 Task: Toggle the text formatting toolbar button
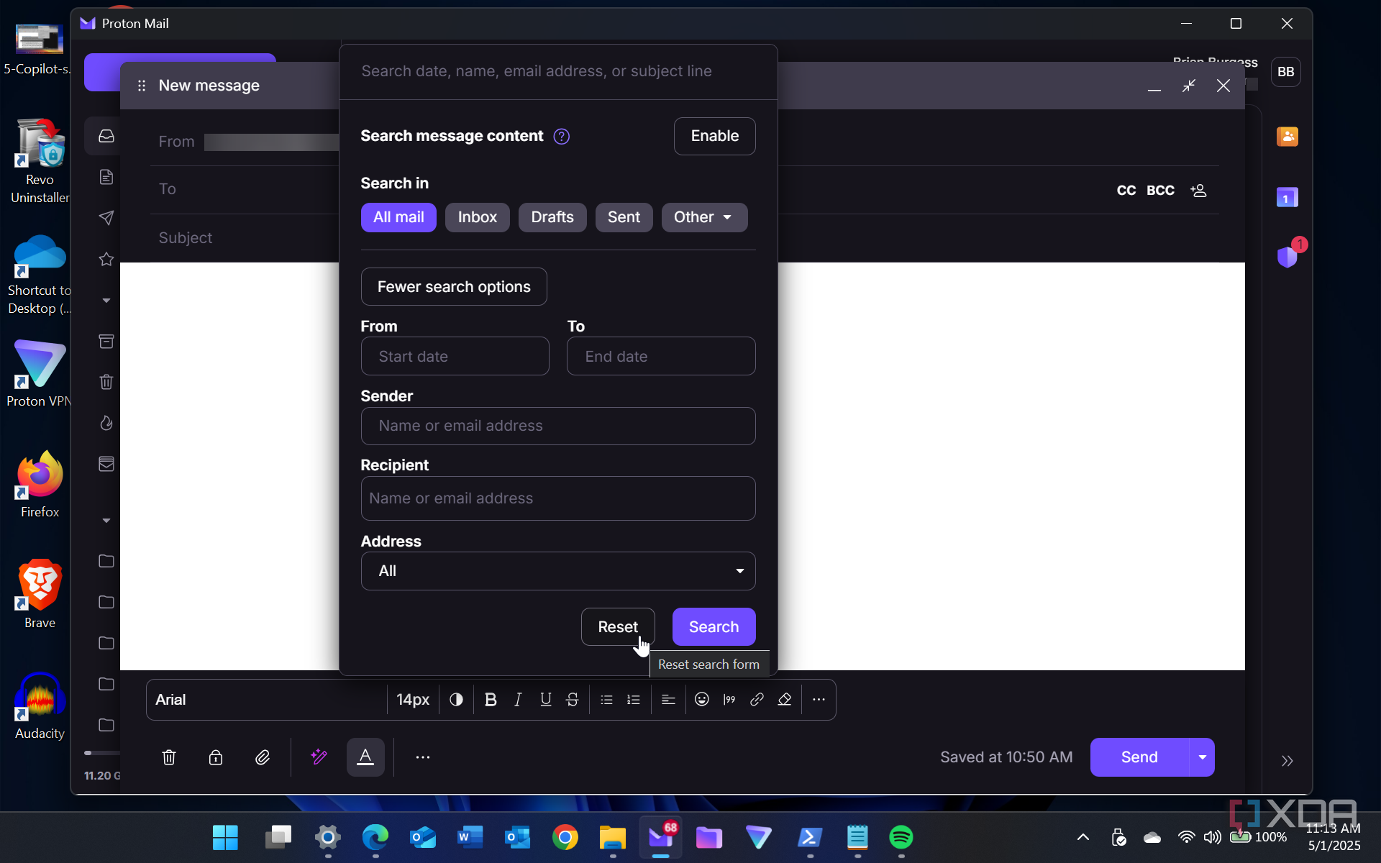click(365, 757)
